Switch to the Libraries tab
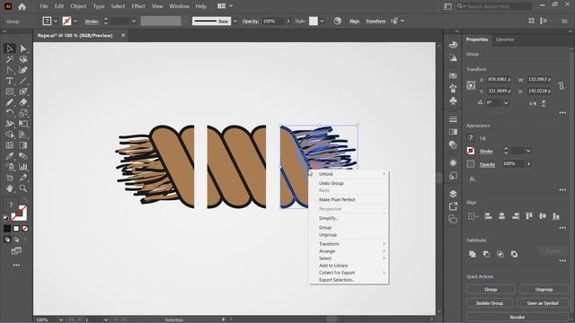Screen dimensions: 575x323 click(505, 39)
